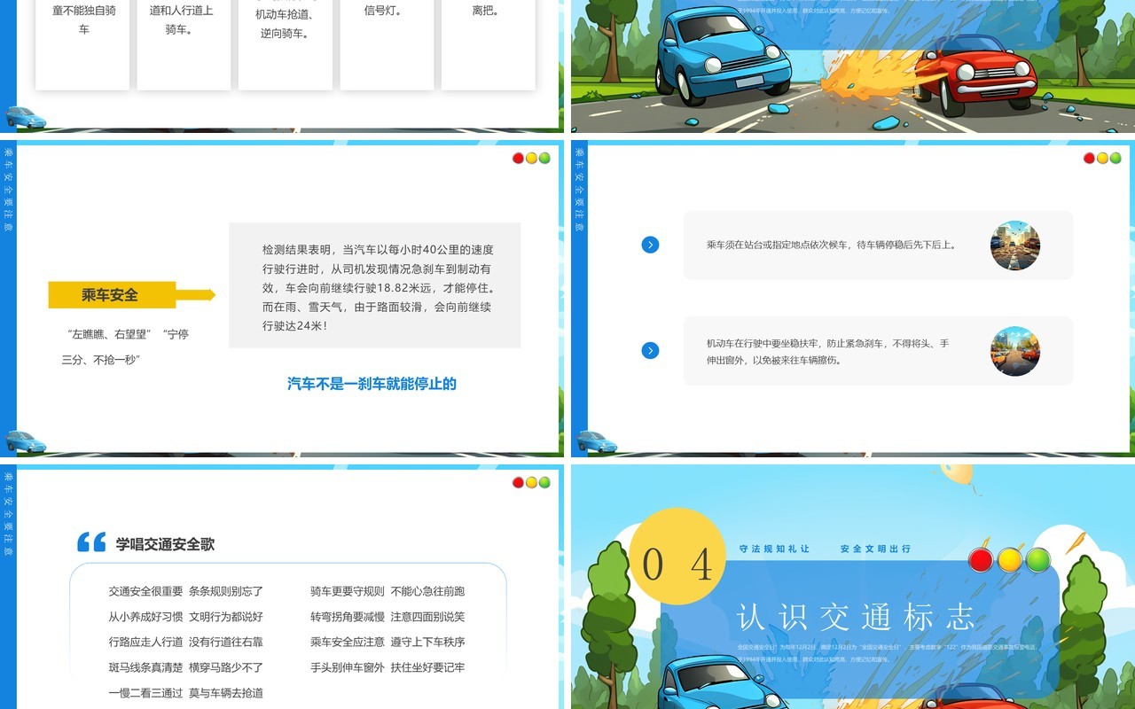1135x709 pixels.
Task: Click the lyric "交通安全很重要"
Action: (x=146, y=591)
